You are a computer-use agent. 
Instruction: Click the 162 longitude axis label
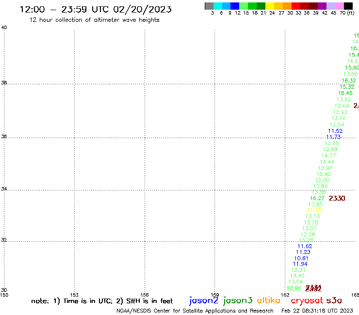click(285, 295)
